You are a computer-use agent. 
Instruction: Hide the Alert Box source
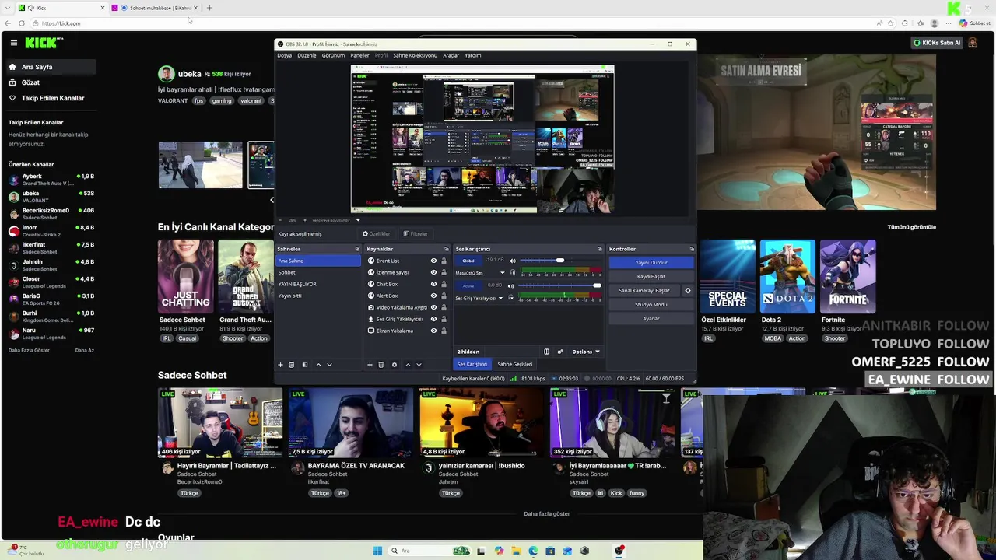coord(433,296)
